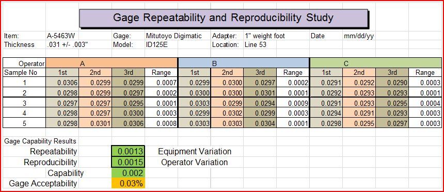Click the 'Thickness' label cell
Image resolution: width=444 pixels, height=192 pixels.
19,45
